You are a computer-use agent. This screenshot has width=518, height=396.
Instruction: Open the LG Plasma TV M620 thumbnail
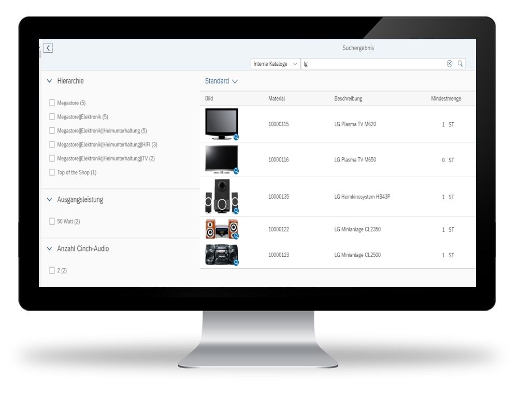pos(221,124)
